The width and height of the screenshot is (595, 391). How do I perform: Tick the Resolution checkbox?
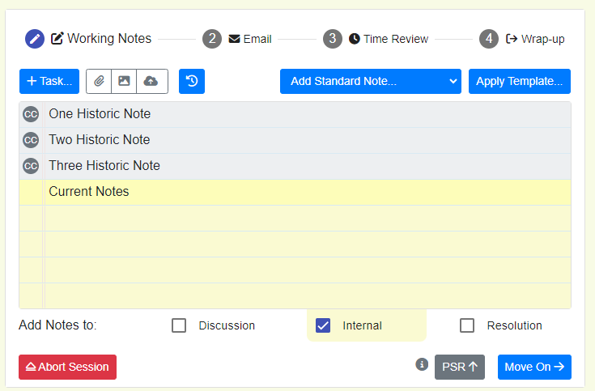(467, 325)
